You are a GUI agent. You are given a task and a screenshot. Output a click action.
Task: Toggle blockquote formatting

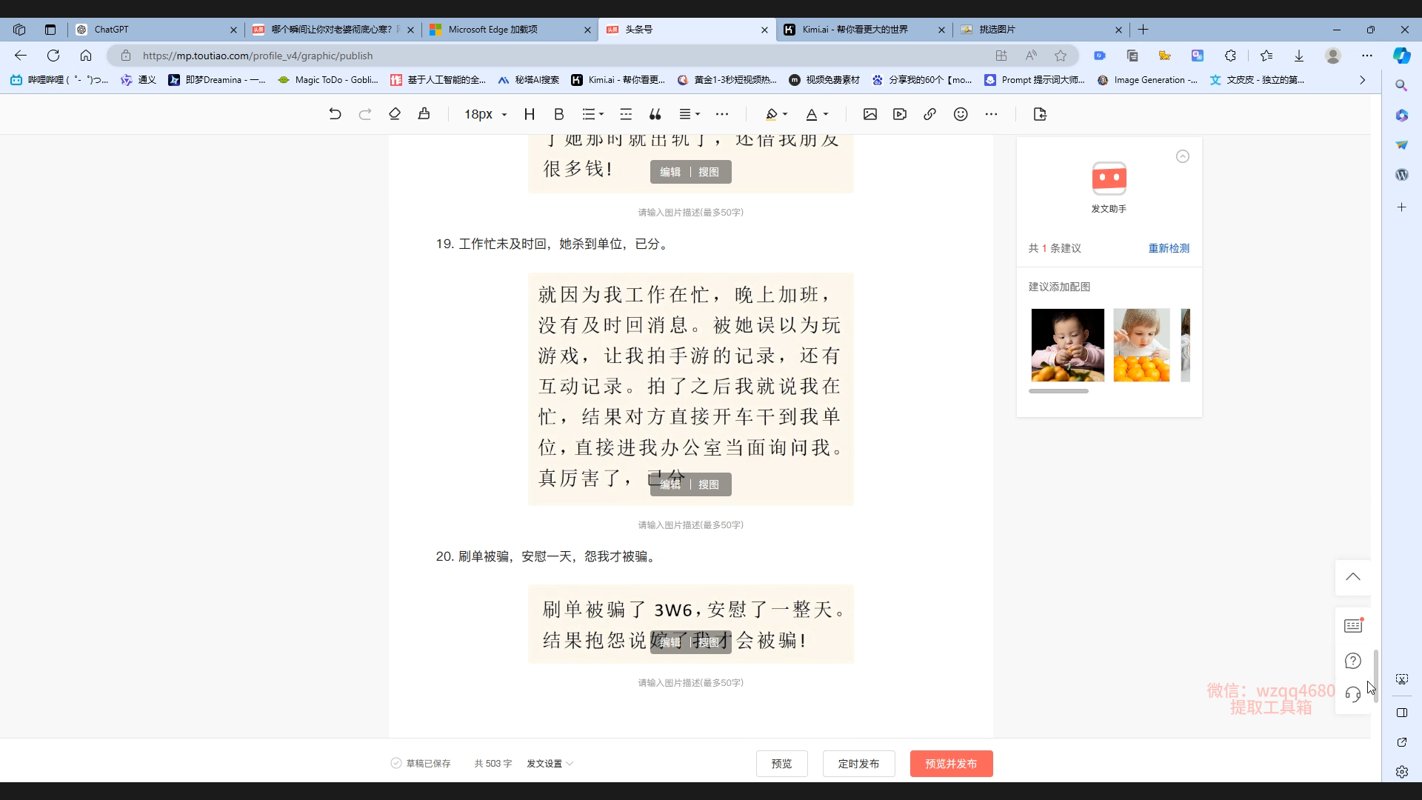655,114
